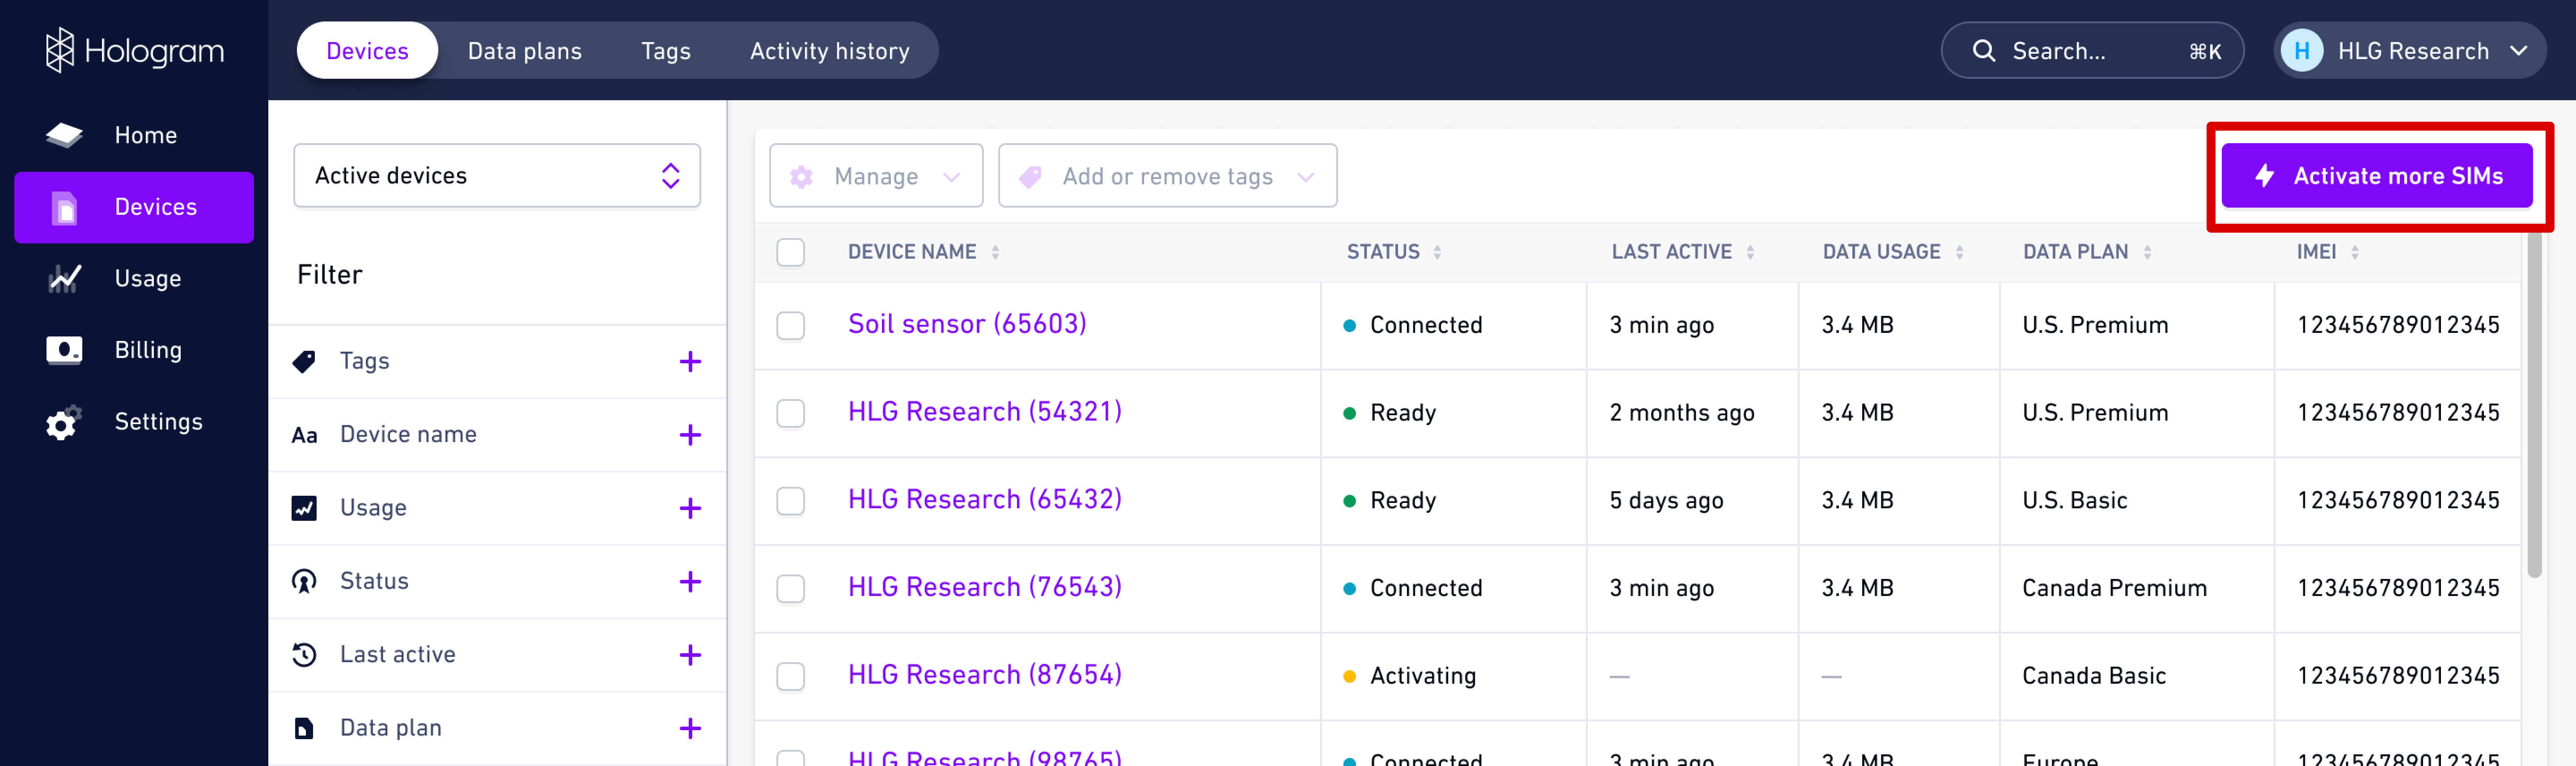2576x766 pixels.
Task: Focus the Search input field
Action: pos(2092,51)
